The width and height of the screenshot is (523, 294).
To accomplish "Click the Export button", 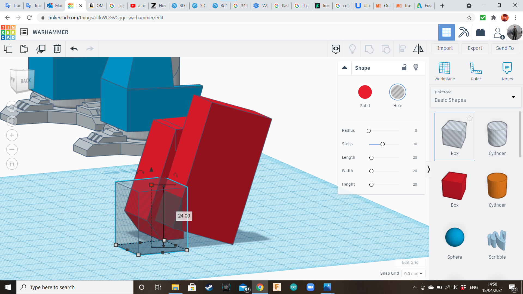I will [x=475, y=48].
